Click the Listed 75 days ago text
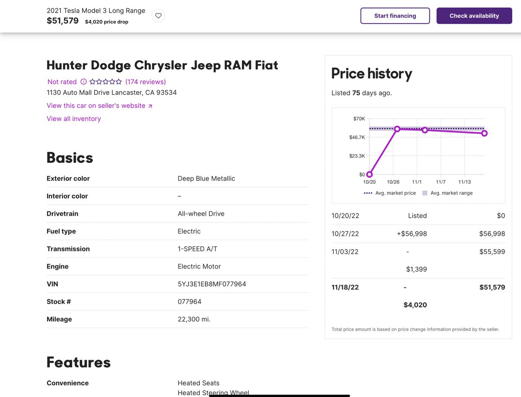Viewport: 521px width, 397px height. coord(362,93)
